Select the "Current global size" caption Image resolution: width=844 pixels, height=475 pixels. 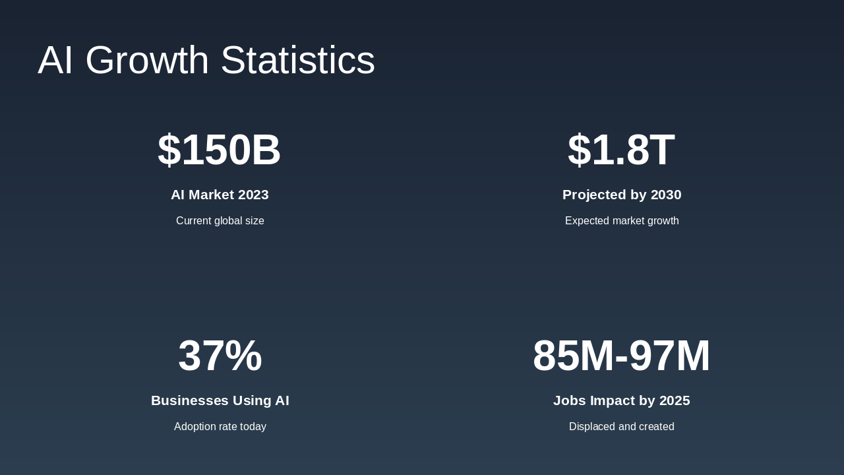(x=220, y=221)
